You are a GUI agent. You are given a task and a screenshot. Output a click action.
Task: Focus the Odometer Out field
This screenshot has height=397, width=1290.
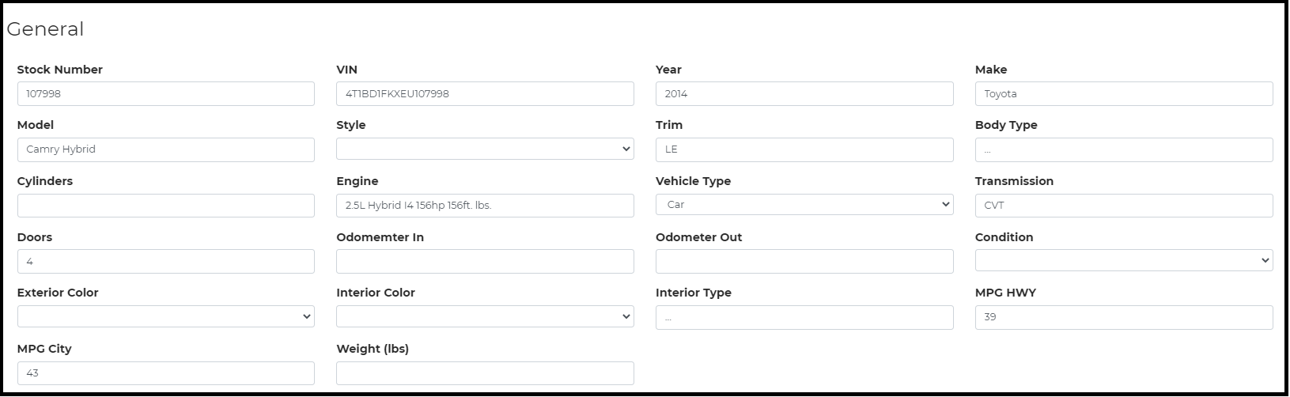tap(804, 262)
